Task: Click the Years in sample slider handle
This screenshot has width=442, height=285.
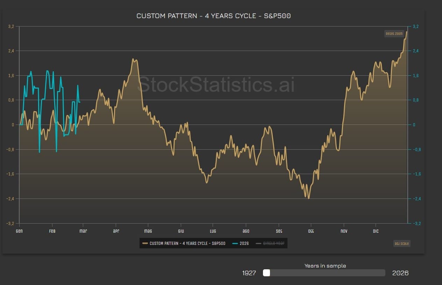Action: pos(266,273)
